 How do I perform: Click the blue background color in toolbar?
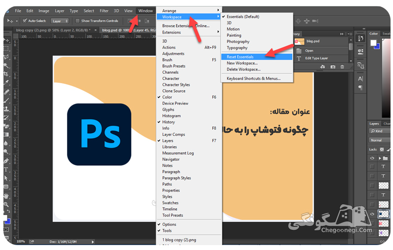tap(8, 221)
